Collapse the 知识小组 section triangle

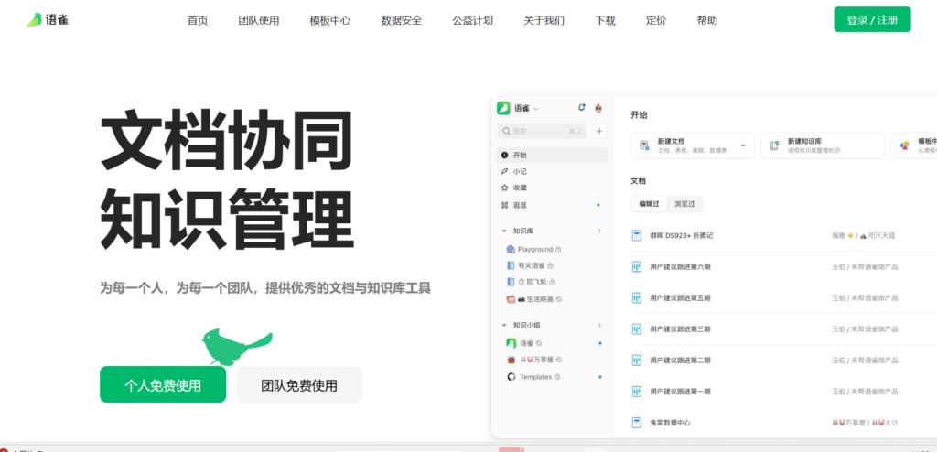tap(504, 325)
